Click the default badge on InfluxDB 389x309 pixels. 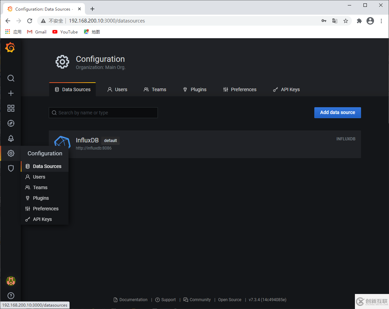[110, 141]
